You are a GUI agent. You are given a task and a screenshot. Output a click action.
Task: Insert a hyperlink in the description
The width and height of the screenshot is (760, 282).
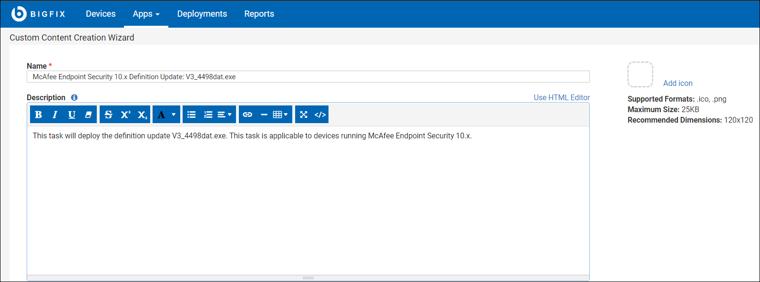click(x=247, y=115)
